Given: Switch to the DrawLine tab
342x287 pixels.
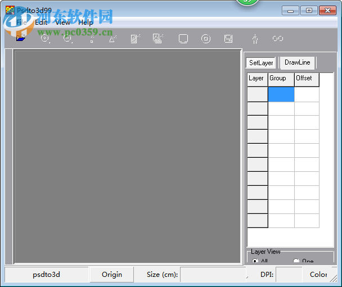Looking at the screenshot, I should [298, 62].
